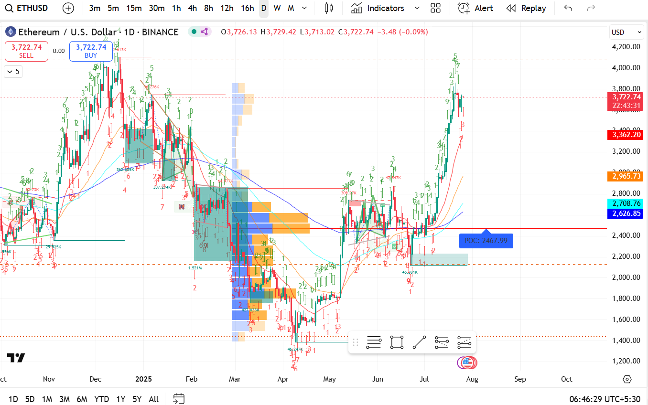Screen dimensions: 648x405
Task: Set date range to 3M
Action: (x=65, y=399)
